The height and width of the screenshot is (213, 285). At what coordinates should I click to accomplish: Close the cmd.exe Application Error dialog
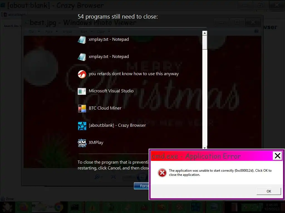tap(277, 156)
